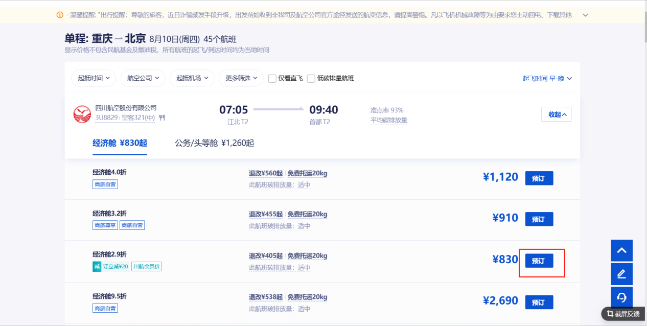Click the 减 discount badge icon
Image resolution: width=647 pixels, height=326 pixels.
point(97,266)
